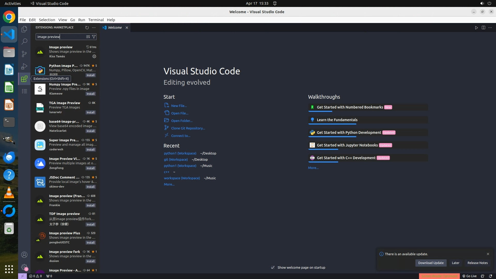The width and height of the screenshot is (496, 279).
Task: Open the extension filter funnel icon
Action: 94,37
